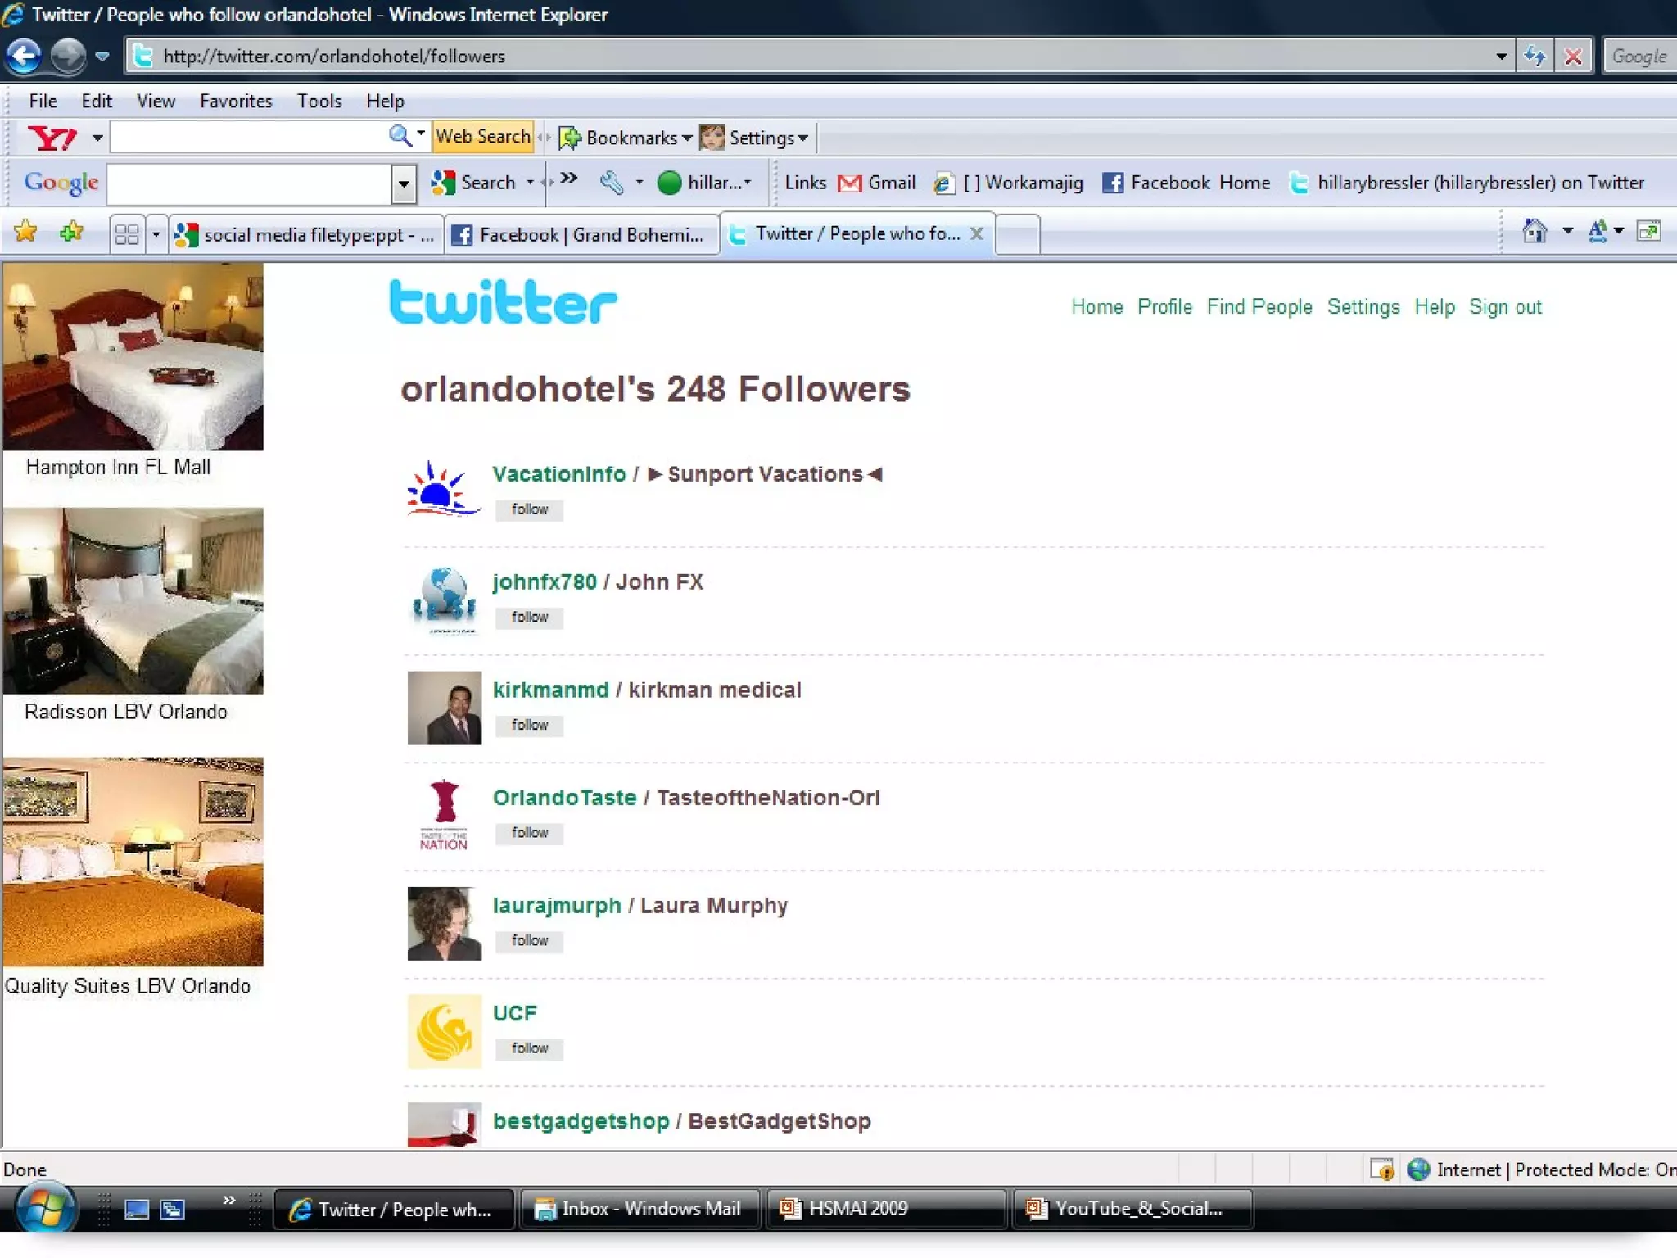
Task: Click the Refresh page icon
Action: coord(1534,56)
